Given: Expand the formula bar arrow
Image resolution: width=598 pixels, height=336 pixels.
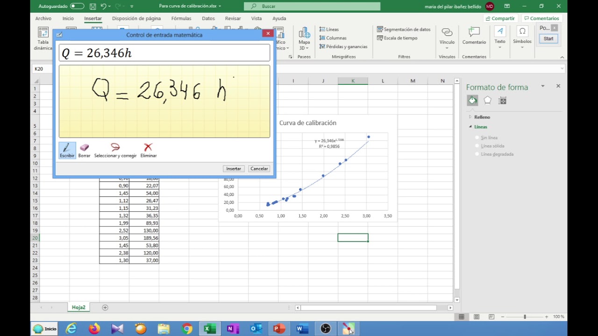Looking at the screenshot, I should 562,69.
